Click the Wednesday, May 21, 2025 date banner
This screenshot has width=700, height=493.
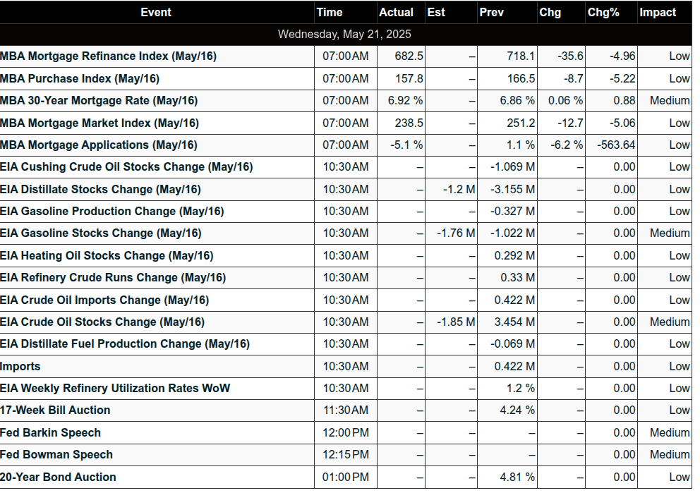point(346,35)
